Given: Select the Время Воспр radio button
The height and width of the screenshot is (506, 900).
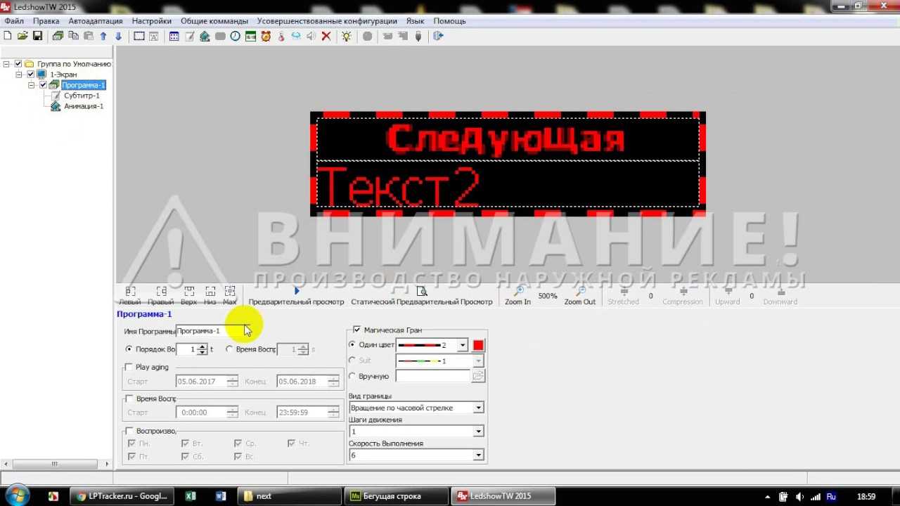Looking at the screenshot, I should (229, 349).
